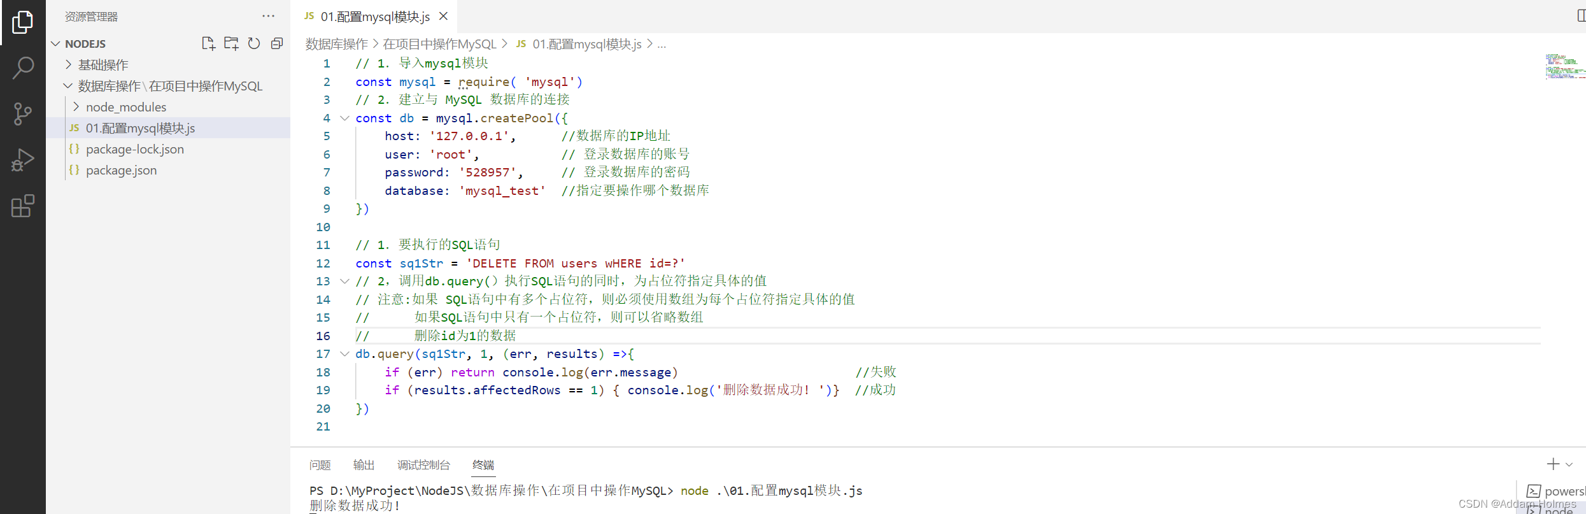Collapse all folders in explorer
1586x514 pixels.
[277, 43]
